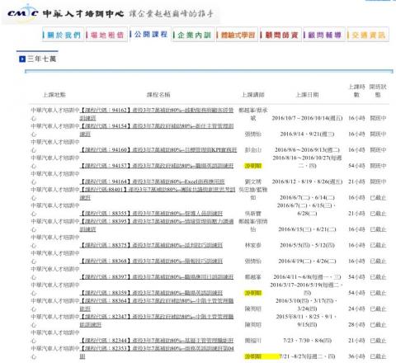Open course link with code 94162
This screenshot has height=363, width=396.
(157, 114)
